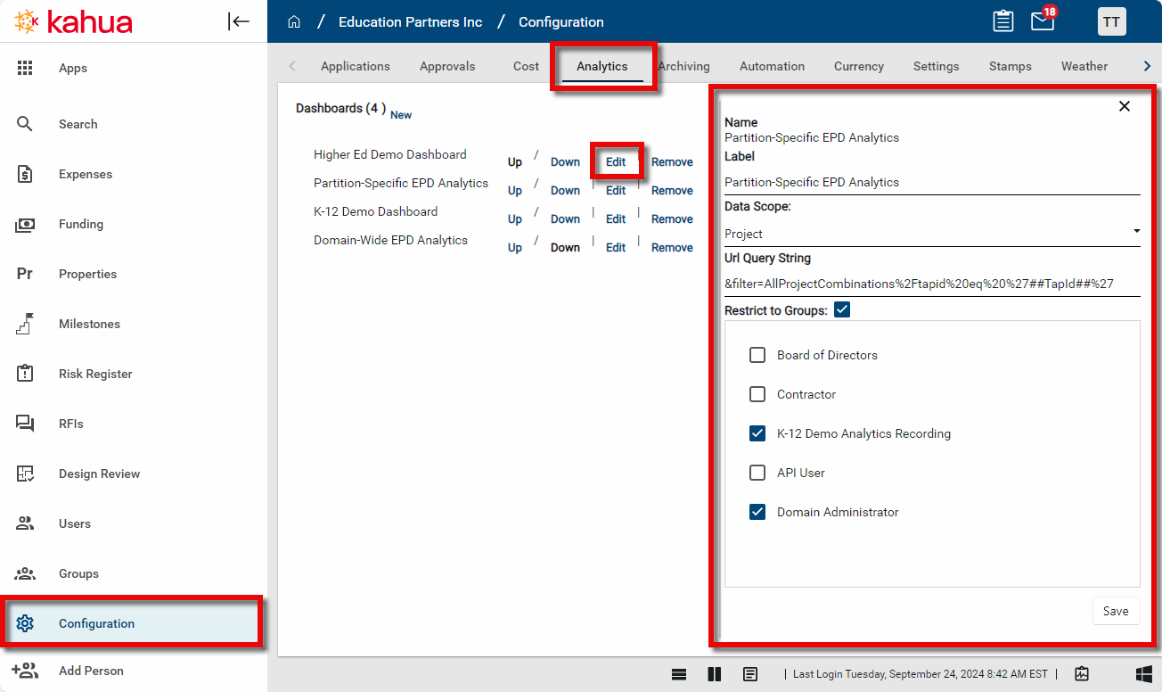Uncheck the Domain Administrator group

(757, 512)
